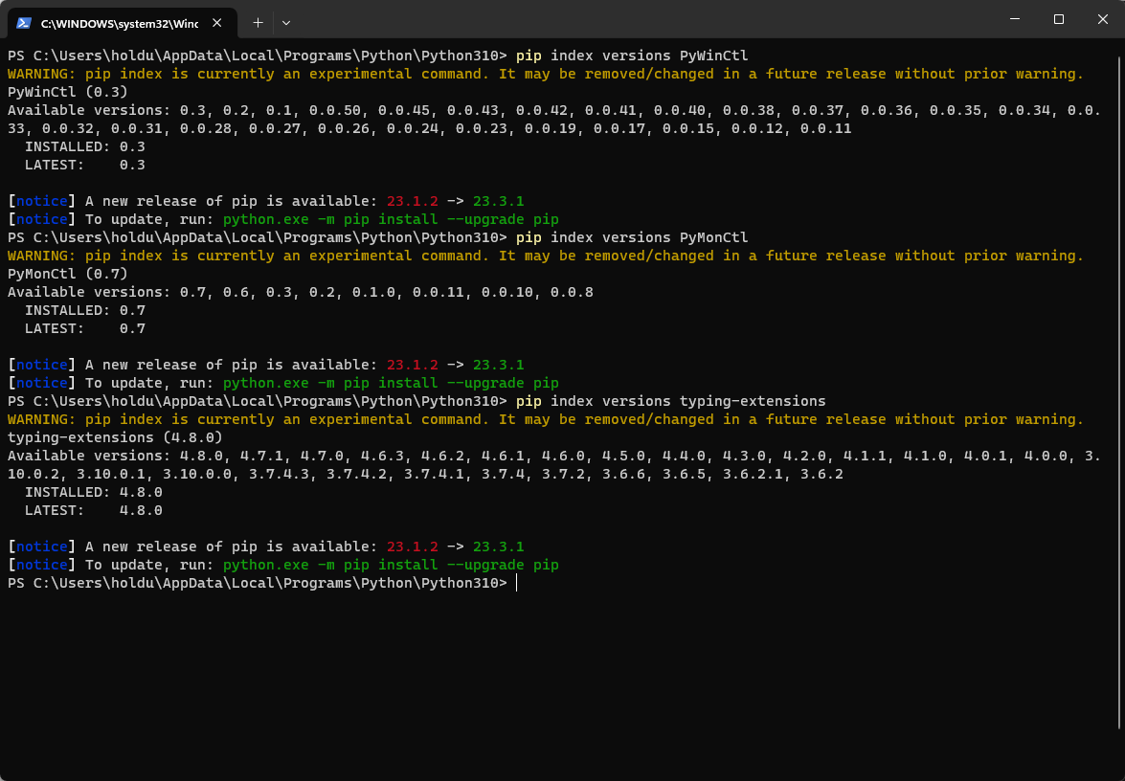Click the 'PyMonCtl (0.7)' output line
The height and width of the screenshot is (781, 1125).
67,274
